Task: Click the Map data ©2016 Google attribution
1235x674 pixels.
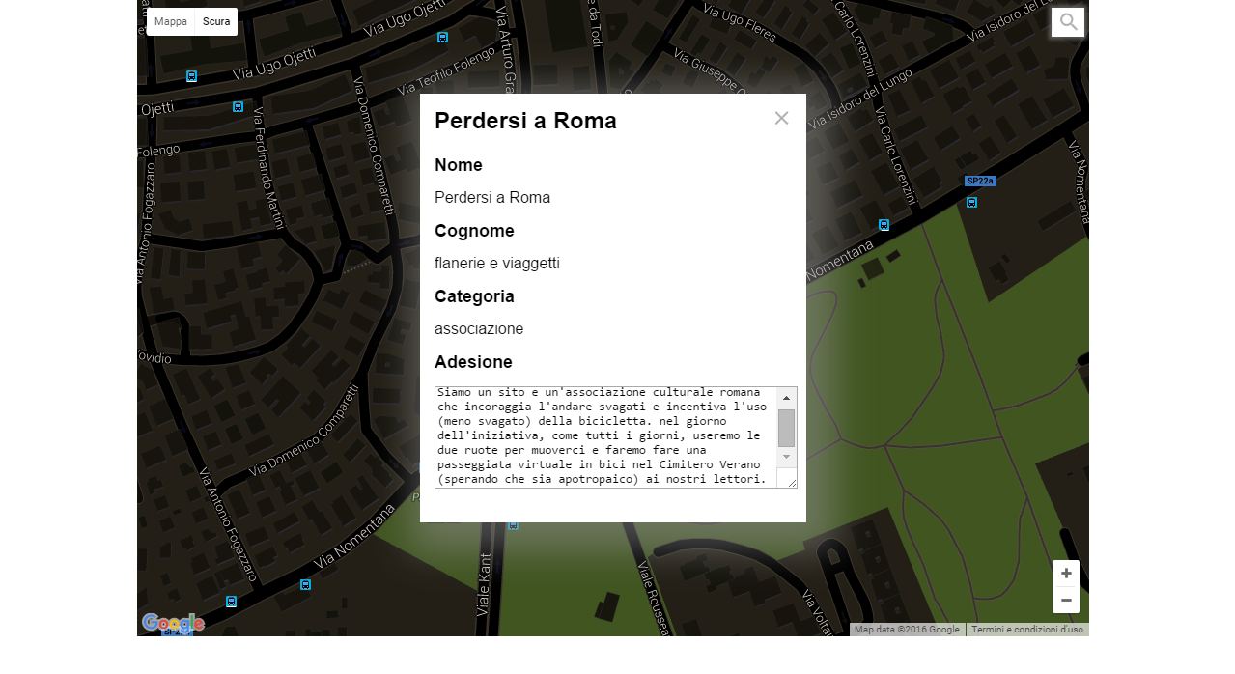Action: point(907,630)
